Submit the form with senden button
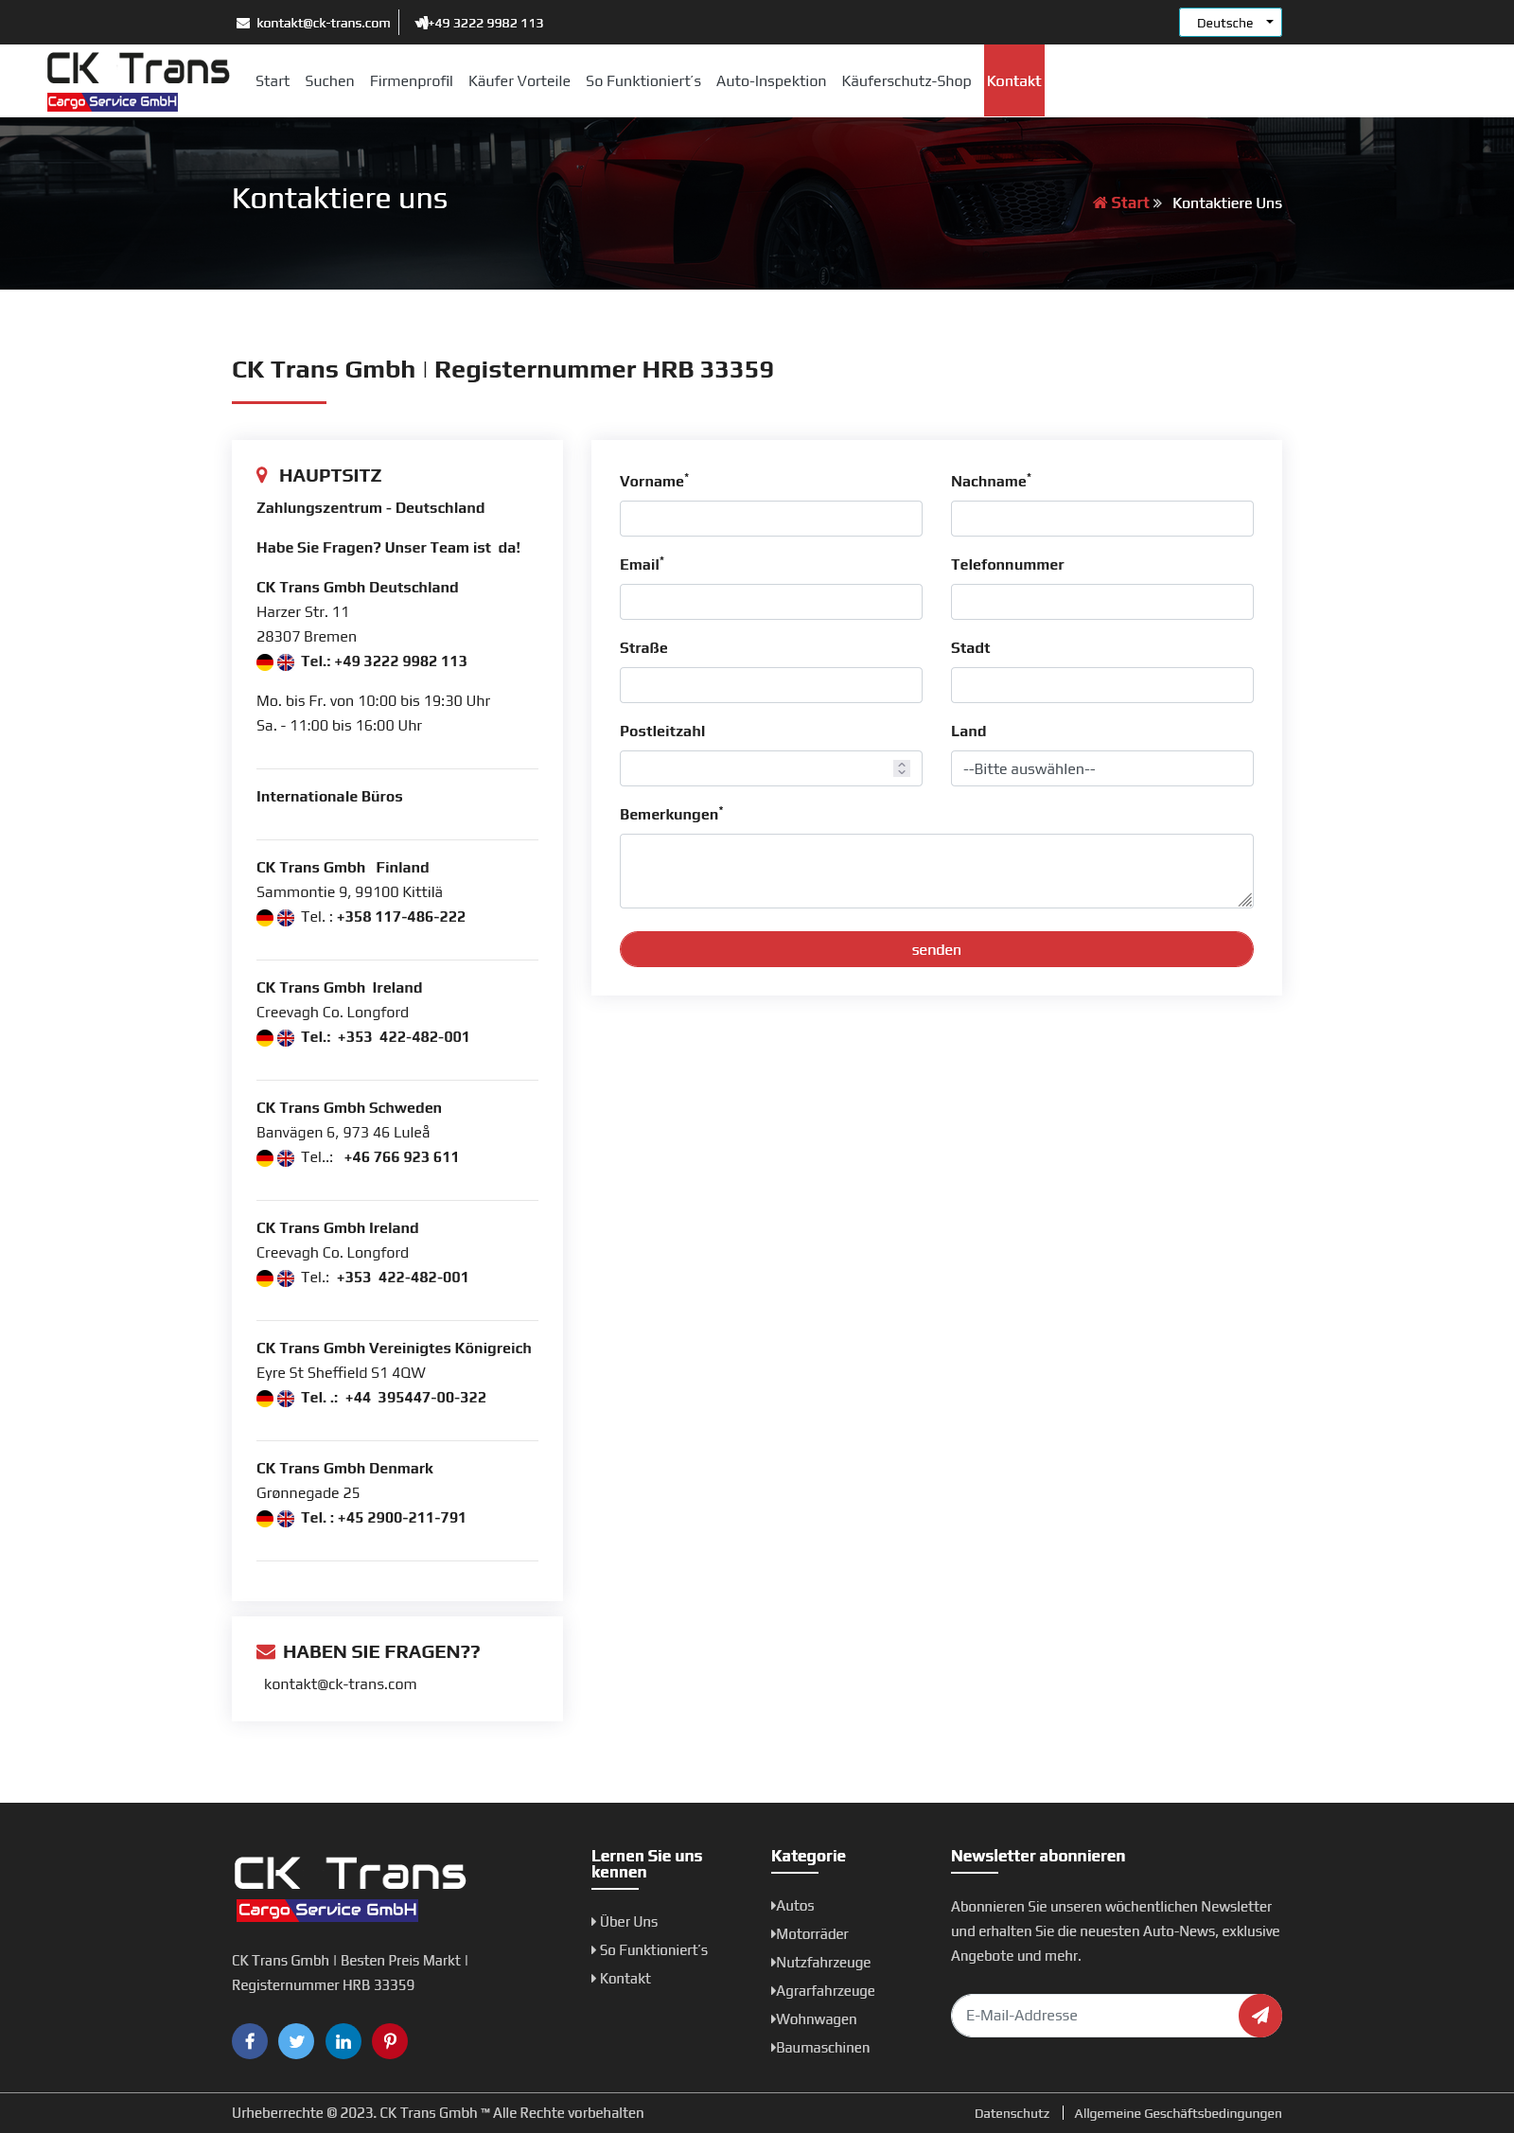The width and height of the screenshot is (1514, 2133). 937,949
